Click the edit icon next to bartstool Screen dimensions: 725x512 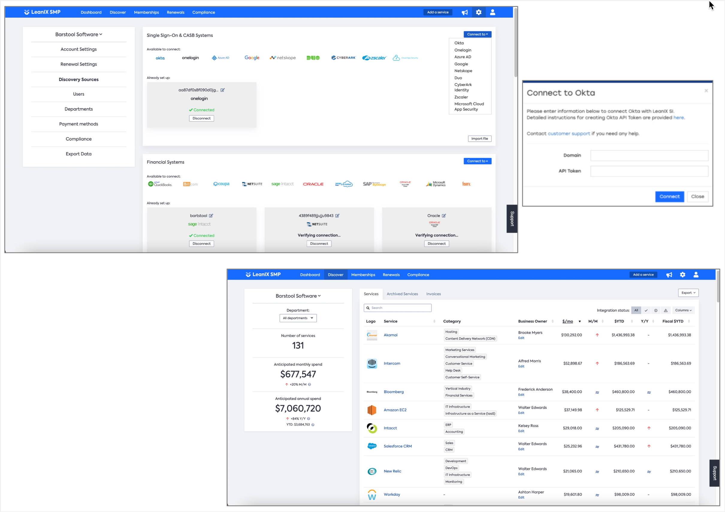click(211, 216)
